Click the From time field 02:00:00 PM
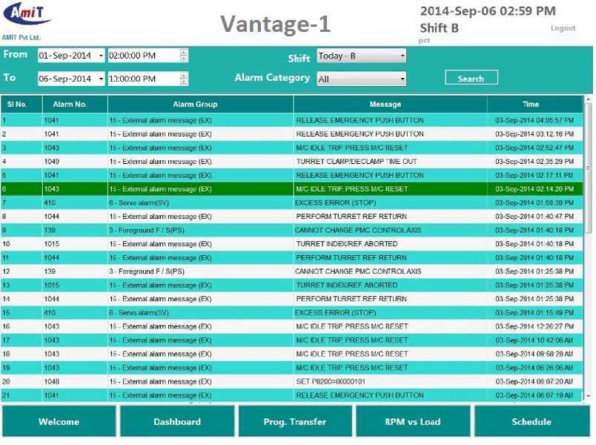596x445 pixels. click(144, 56)
